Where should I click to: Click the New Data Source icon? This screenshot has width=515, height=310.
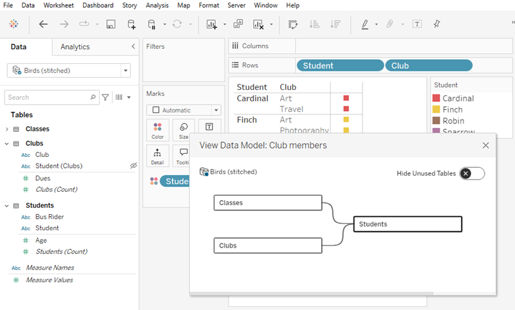tap(131, 24)
